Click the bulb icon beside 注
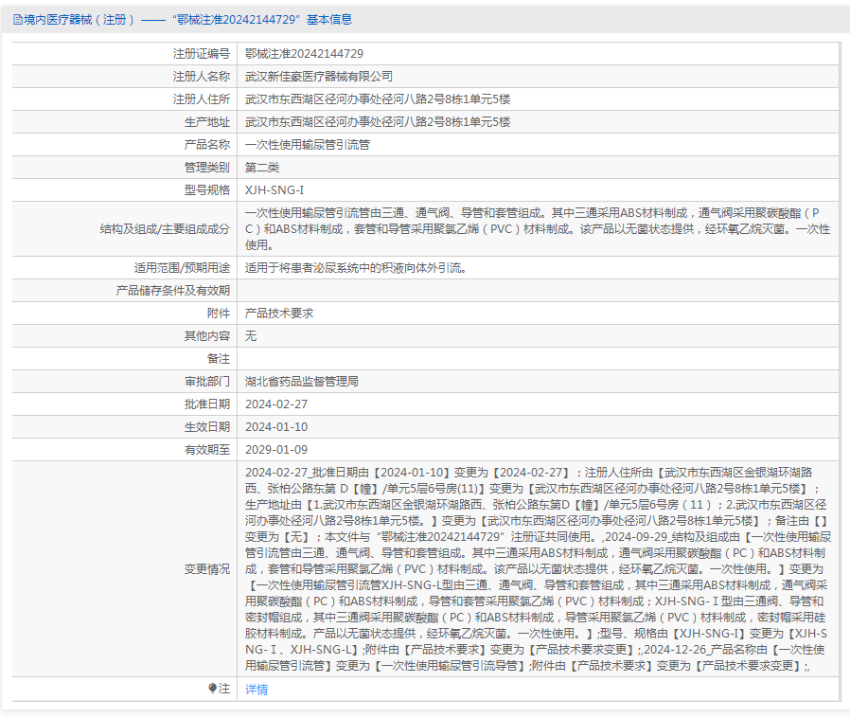This screenshot has width=850, height=718. (212, 689)
